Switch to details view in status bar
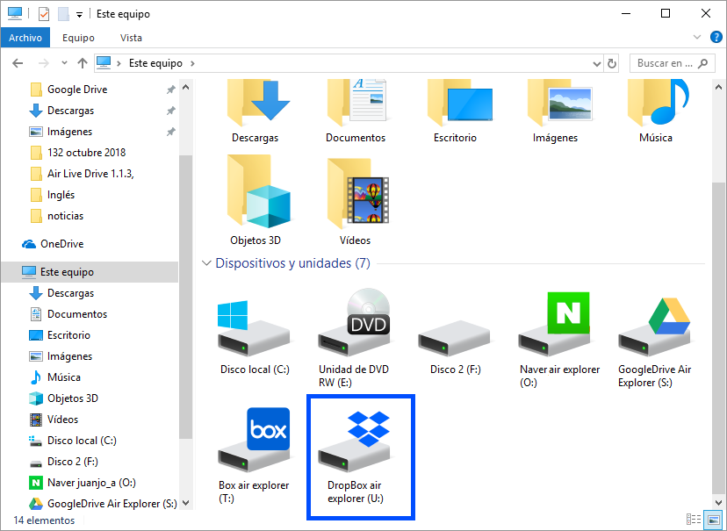The image size is (727, 531). click(694, 520)
